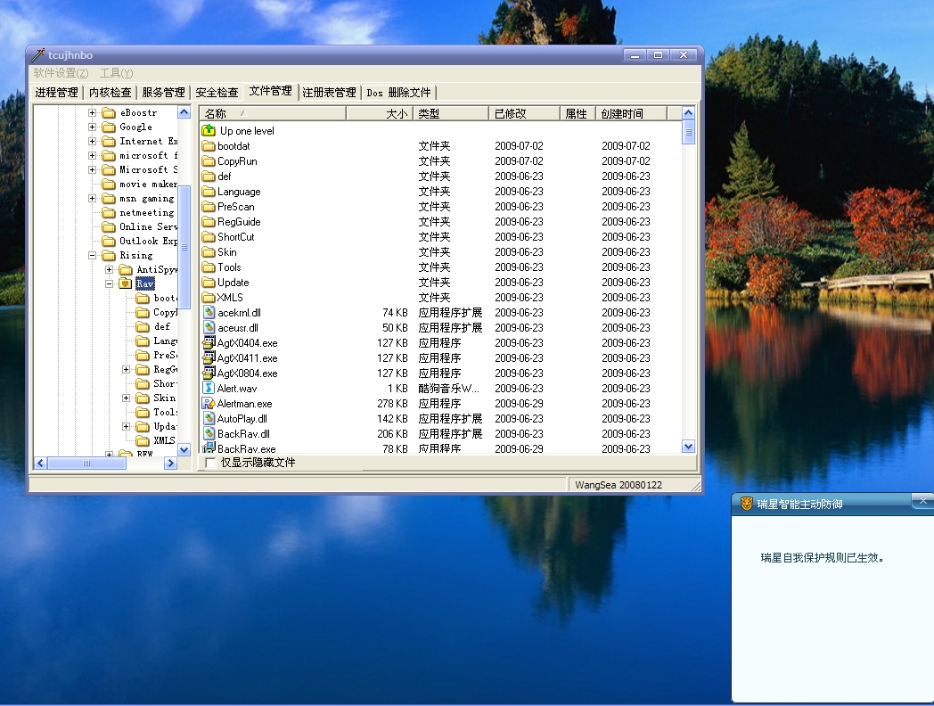The image size is (934, 706).
Task: Click the Up one level icon
Action: (209, 131)
